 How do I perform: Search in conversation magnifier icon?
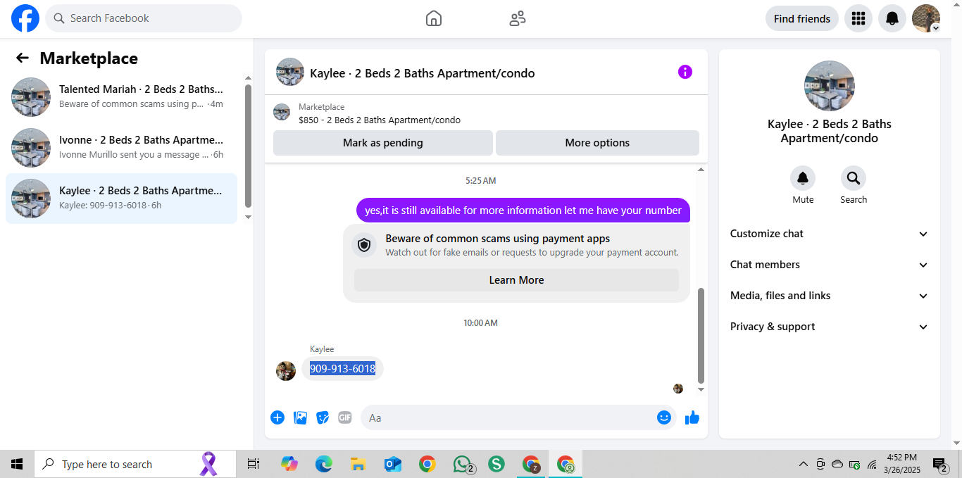tap(854, 178)
